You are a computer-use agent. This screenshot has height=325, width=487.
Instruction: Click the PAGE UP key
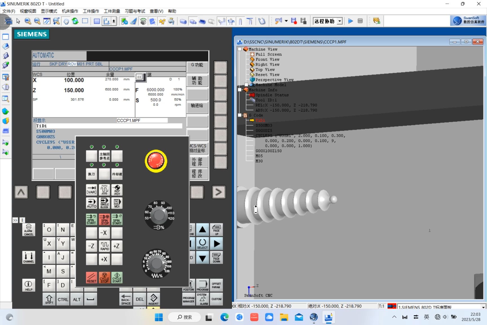pos(216,230)
